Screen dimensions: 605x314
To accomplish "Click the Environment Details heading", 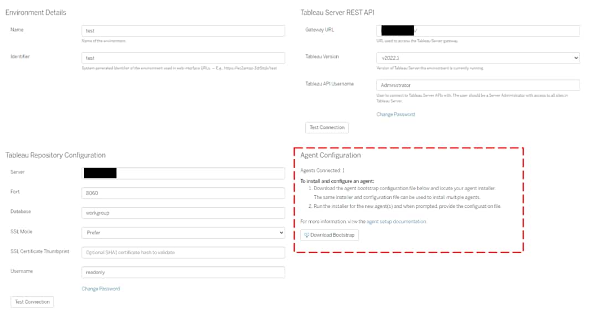I will point(35,13).
